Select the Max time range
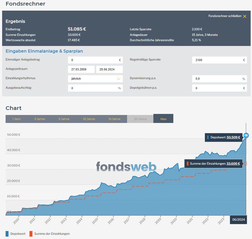 [163, 119]
